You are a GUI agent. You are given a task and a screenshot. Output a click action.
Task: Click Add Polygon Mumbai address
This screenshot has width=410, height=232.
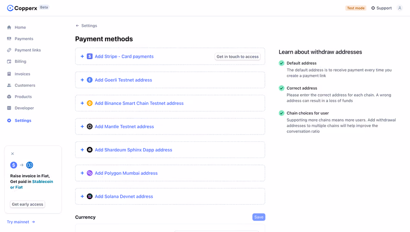click(126, 173)
